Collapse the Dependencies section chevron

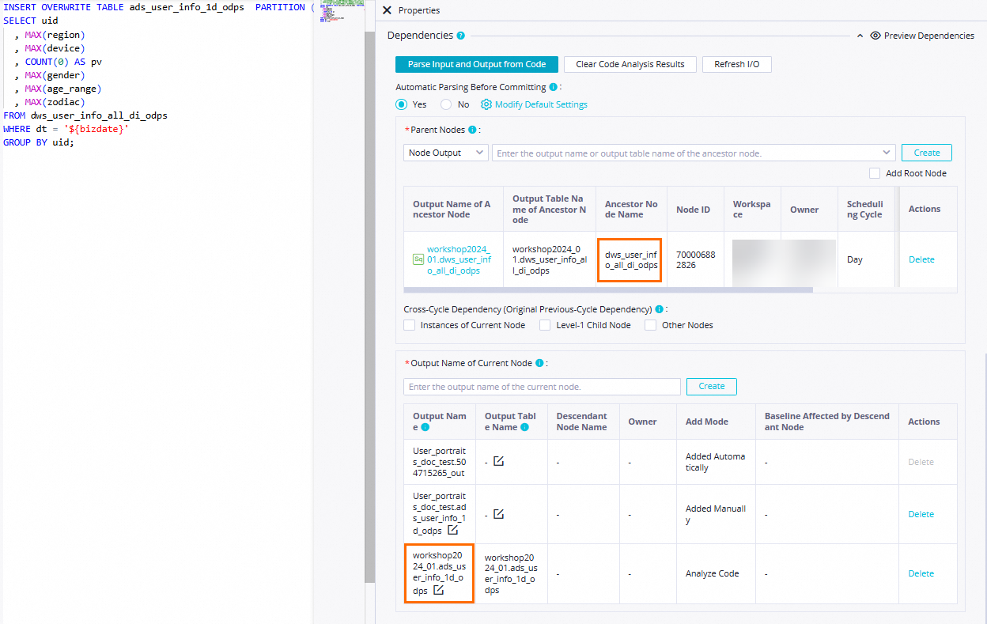click(x=860, y=36)
